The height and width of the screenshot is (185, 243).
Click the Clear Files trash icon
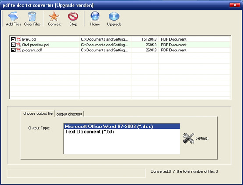[32, 17]
